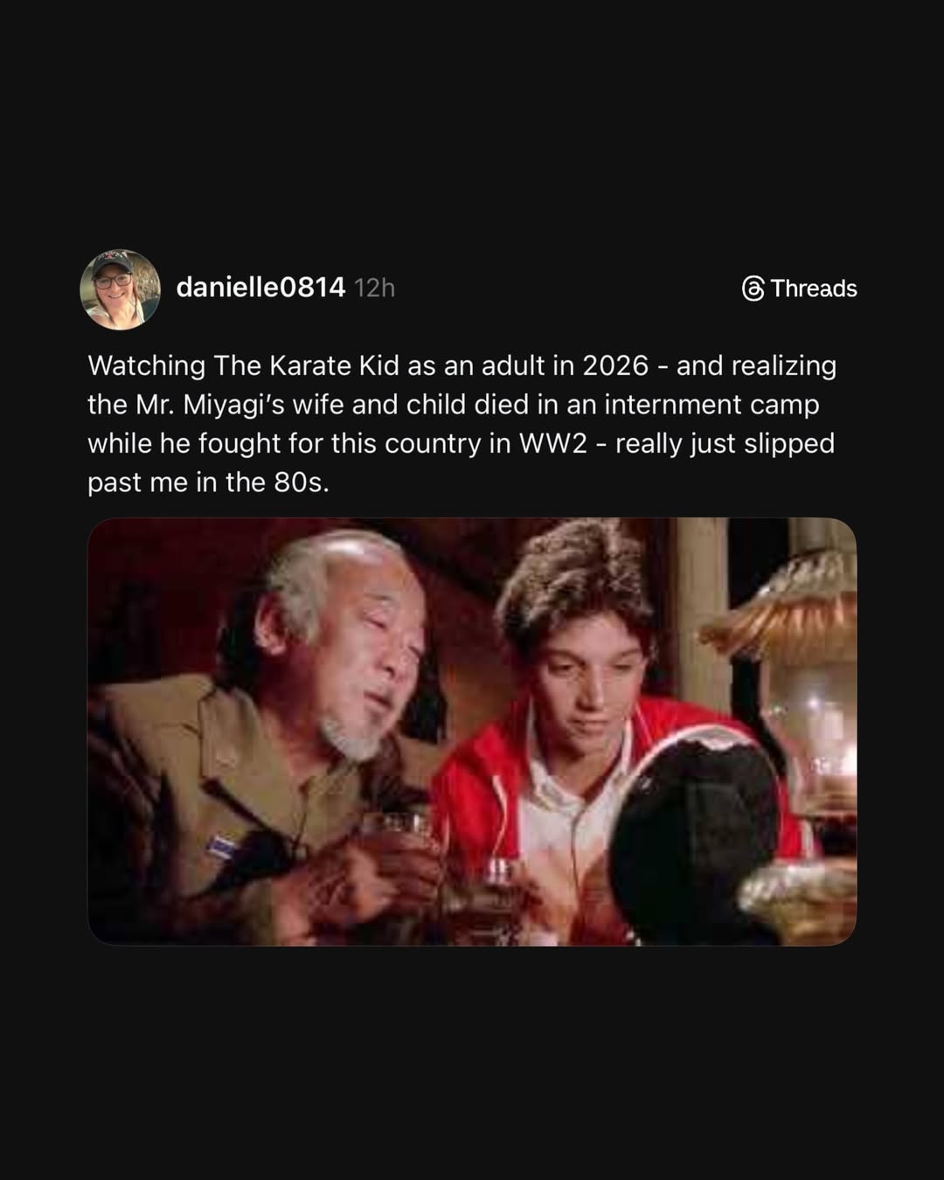
Task: Select "80s." at end of post
Action: point(302,482)
